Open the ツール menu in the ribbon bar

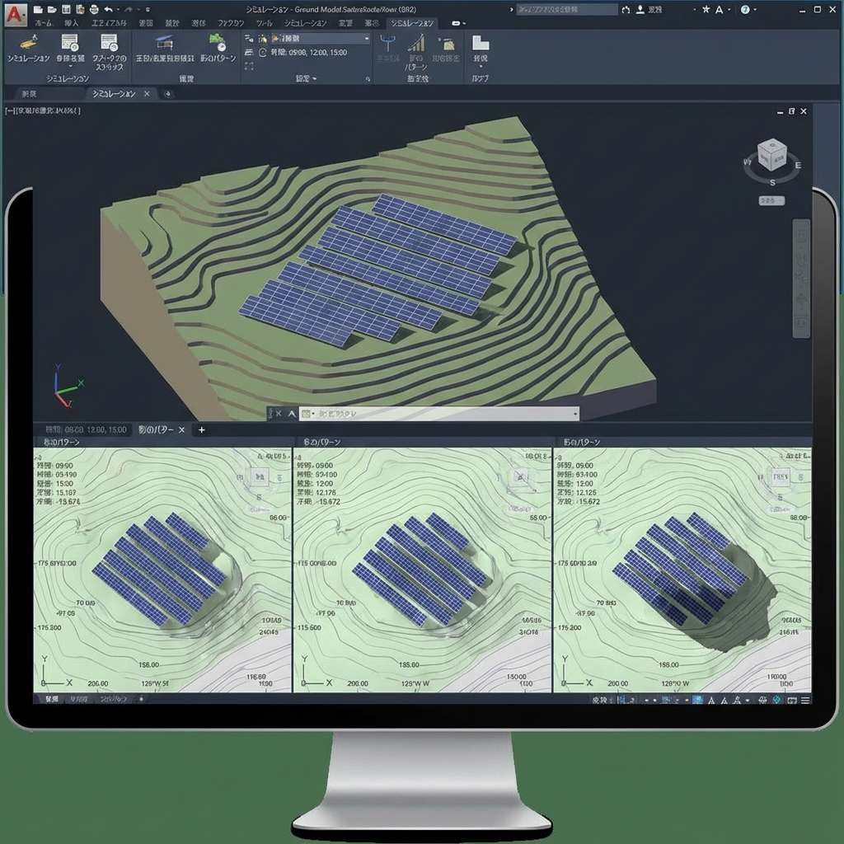(x=262, y=24)
